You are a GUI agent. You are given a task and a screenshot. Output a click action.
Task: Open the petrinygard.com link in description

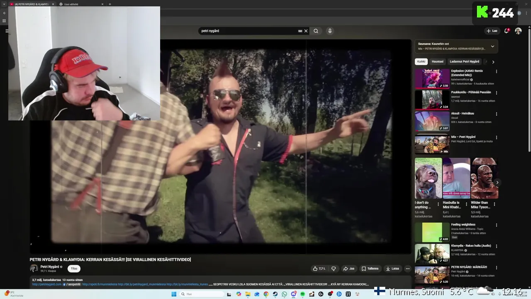(x=46, y=284)
